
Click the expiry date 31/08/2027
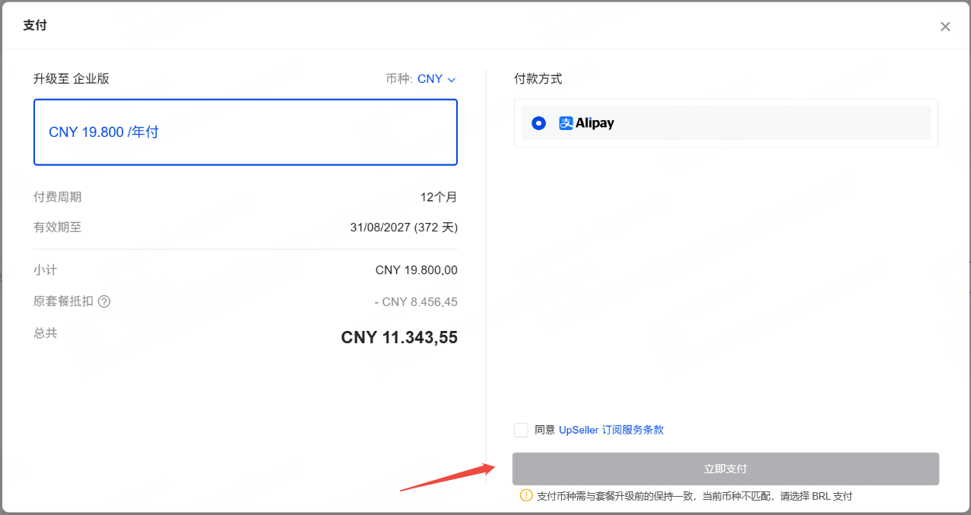coord(379,227)
